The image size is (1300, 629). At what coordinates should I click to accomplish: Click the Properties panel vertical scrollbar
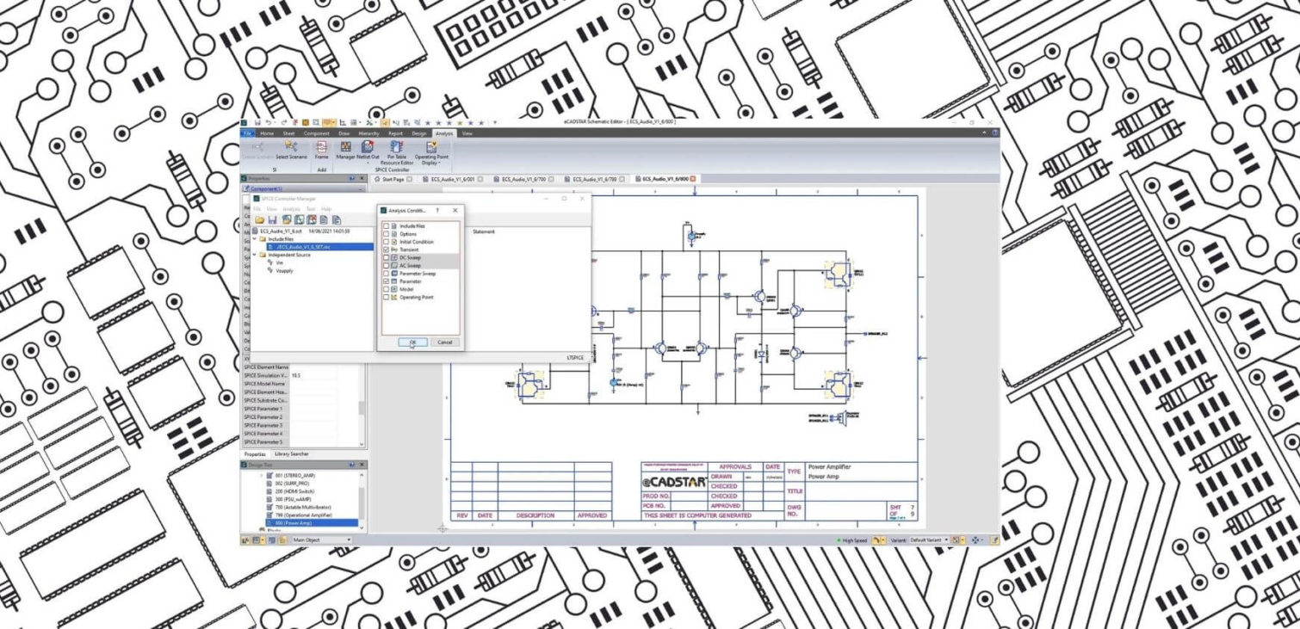(x=363, y=404)
